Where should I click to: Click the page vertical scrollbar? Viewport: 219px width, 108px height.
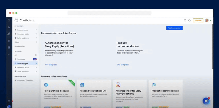(213, 47)
